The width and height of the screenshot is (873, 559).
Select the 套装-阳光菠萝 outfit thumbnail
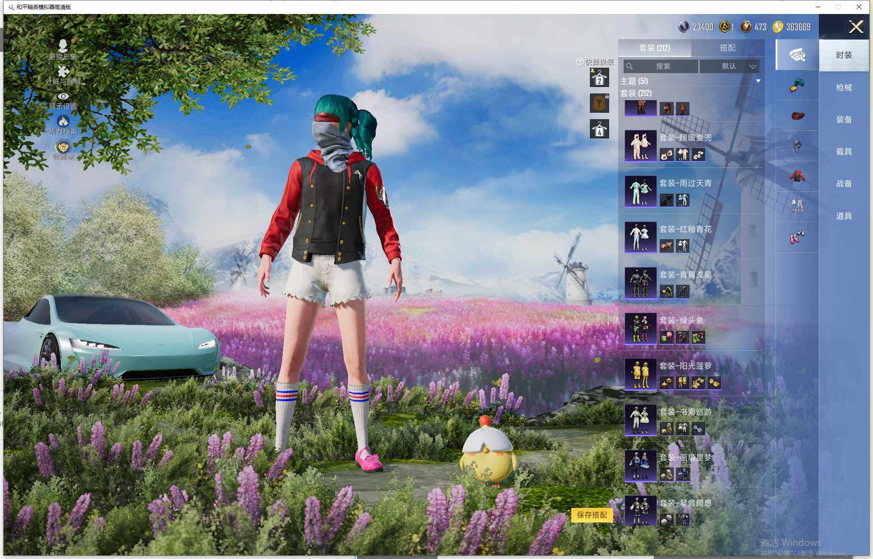(640, 374)
